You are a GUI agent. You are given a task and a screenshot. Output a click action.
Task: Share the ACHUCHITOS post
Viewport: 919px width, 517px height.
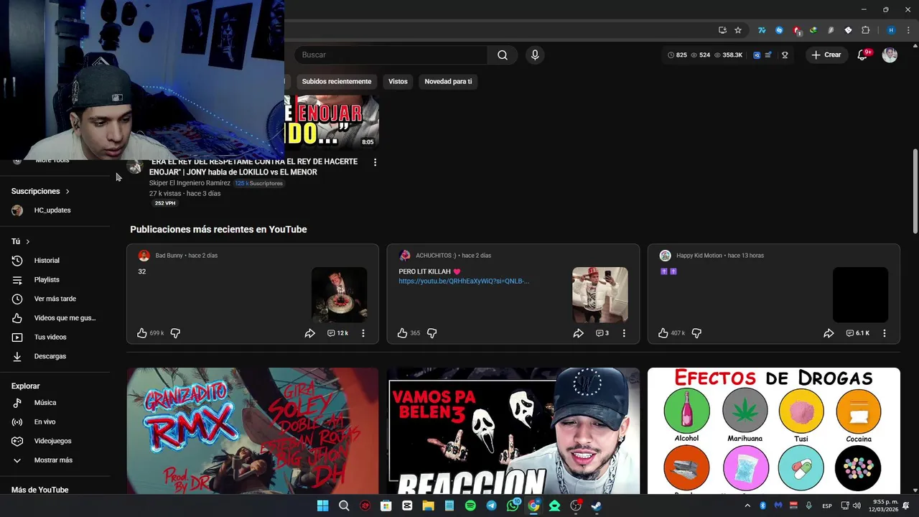pyautogui.click(x=578, y=333)
